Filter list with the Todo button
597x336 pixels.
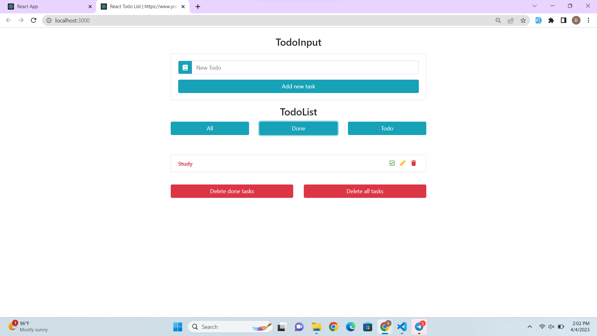[x=387, y=128]
